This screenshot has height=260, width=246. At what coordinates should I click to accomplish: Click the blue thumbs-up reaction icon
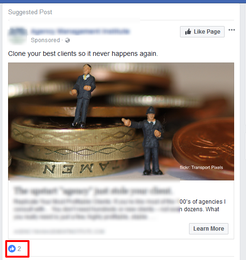(12, 249)
